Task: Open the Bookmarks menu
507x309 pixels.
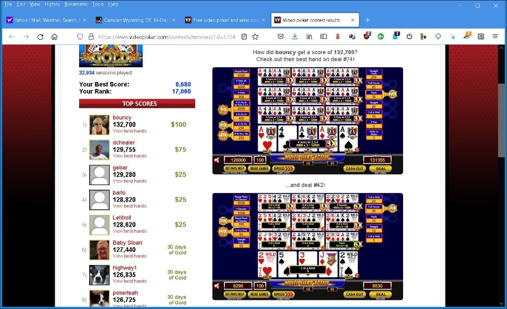Action: (x=76, y=4)
